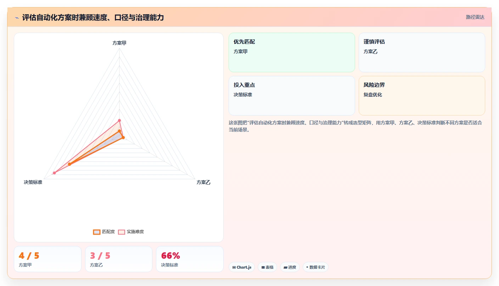Toggle the 匹配度 legend series

coord(104,232)
